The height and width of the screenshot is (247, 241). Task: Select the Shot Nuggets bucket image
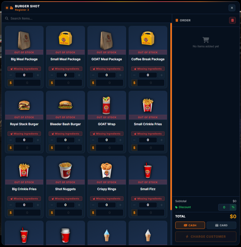point(65,171)
